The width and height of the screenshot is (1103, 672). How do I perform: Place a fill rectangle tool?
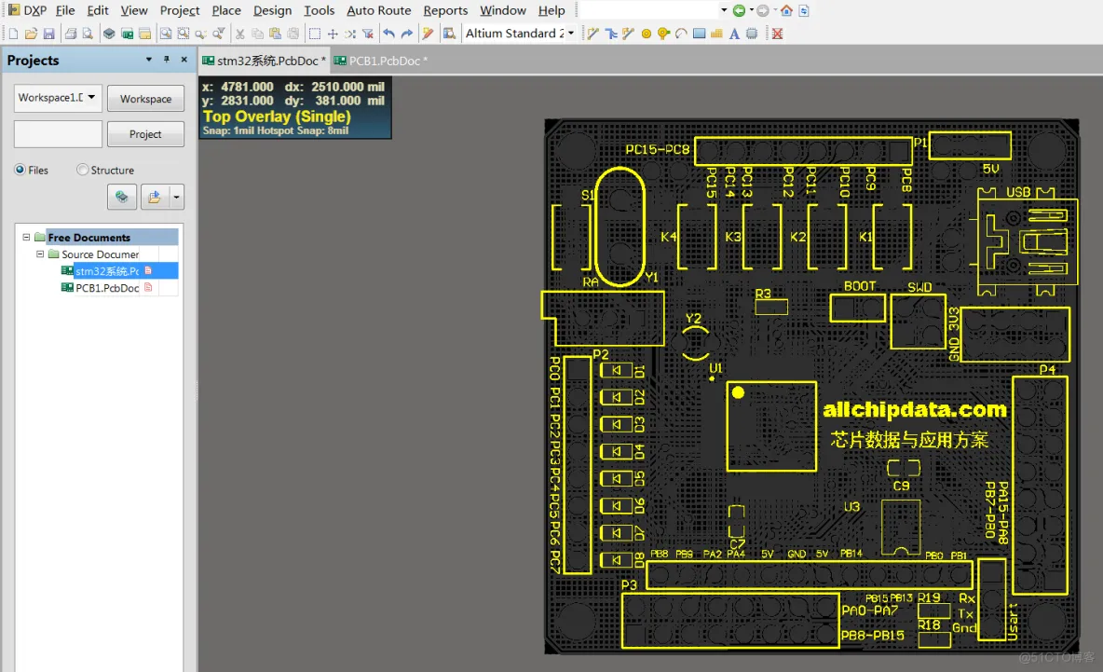pos(700,34)
